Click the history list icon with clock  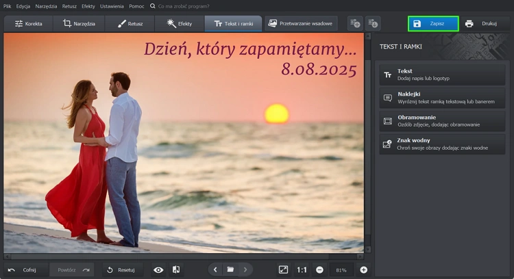[373, 23]
